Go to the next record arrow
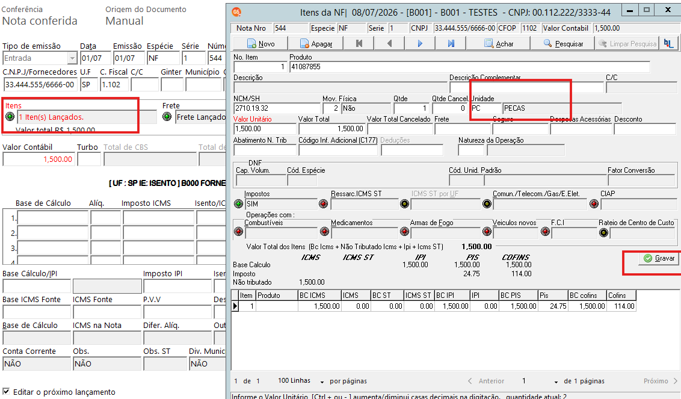 point(419,43)
